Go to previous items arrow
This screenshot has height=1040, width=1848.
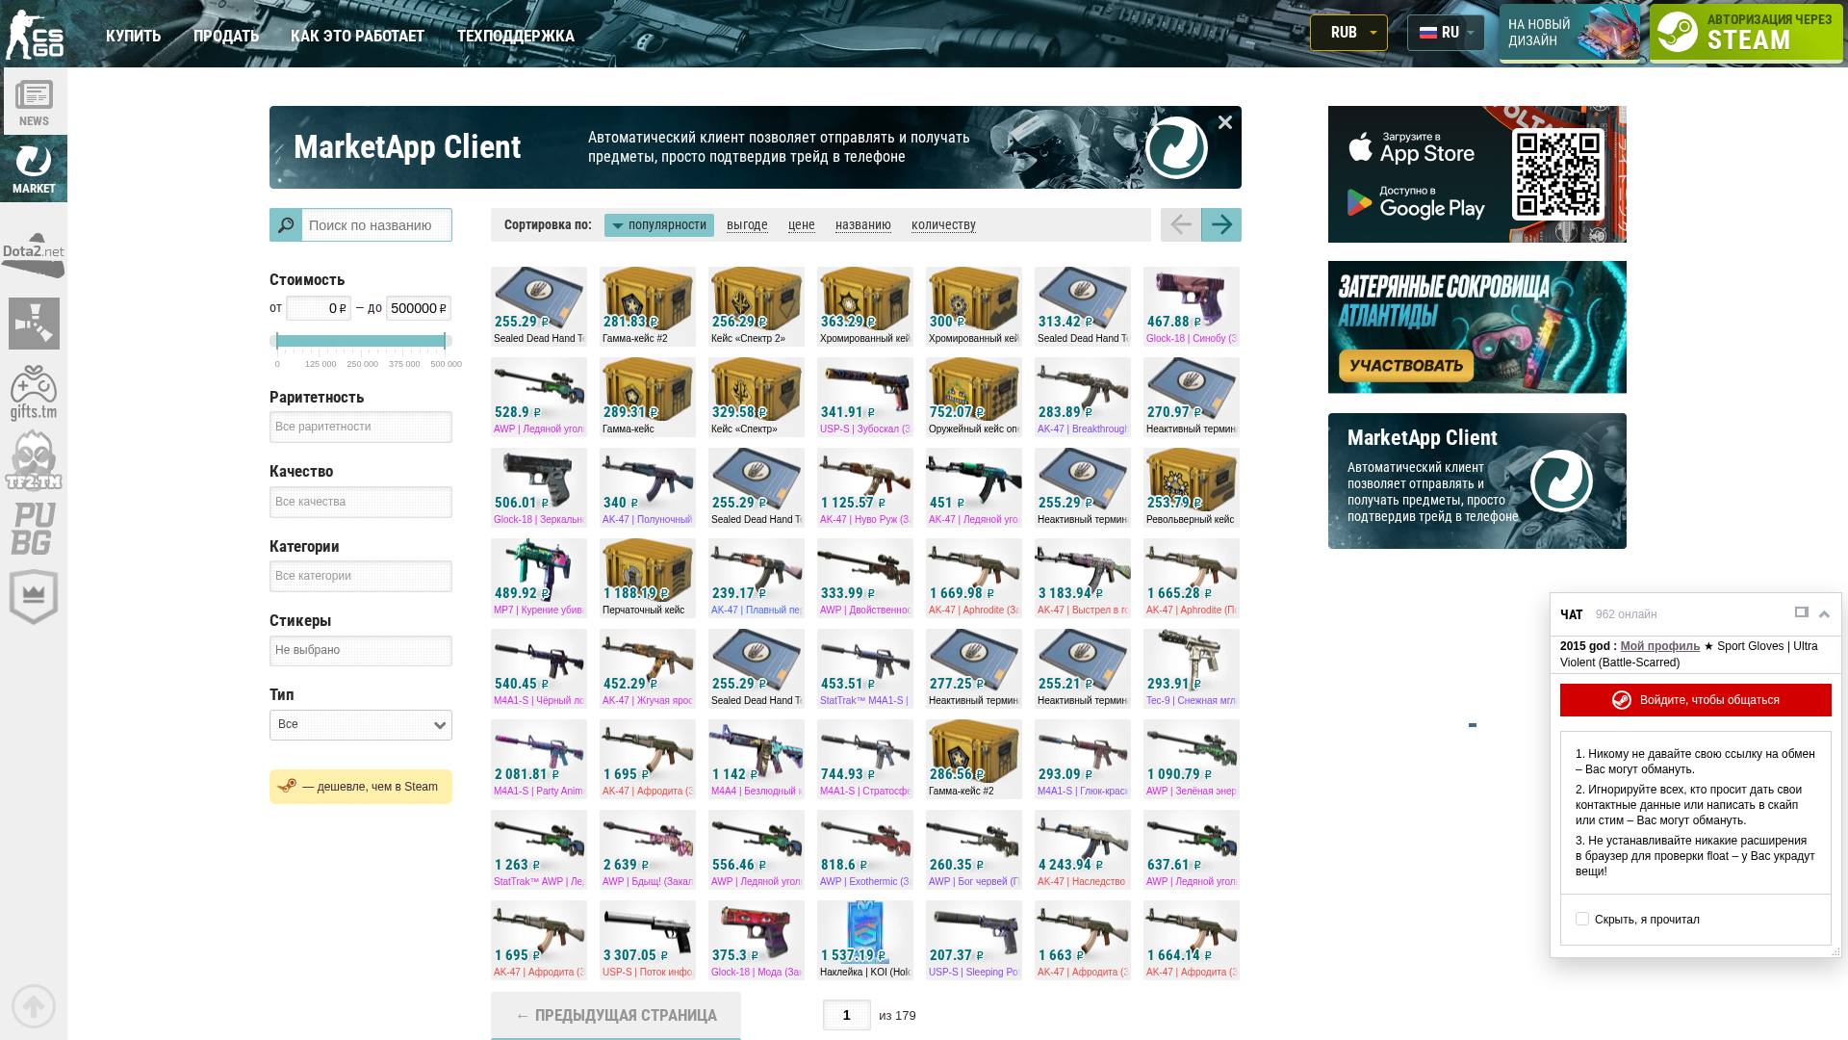click(x=1181, y=225)
